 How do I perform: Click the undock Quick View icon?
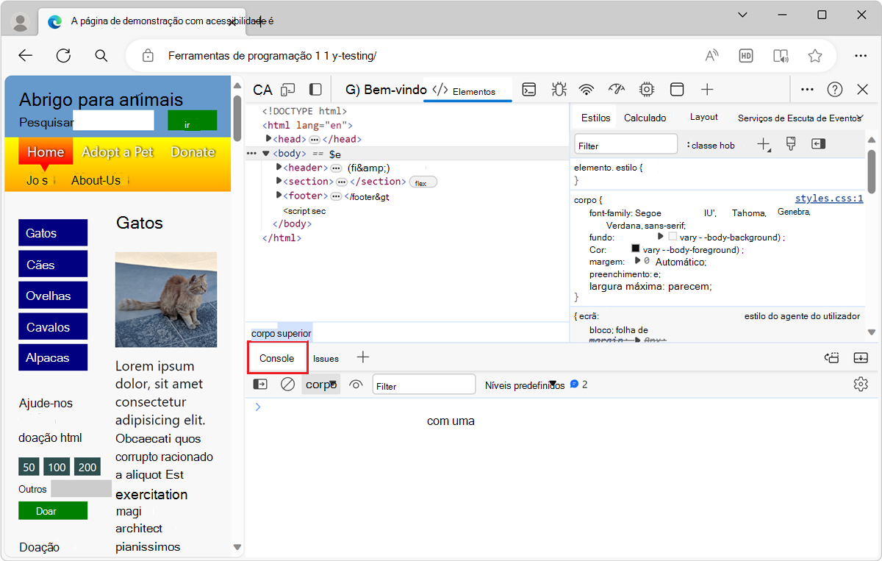pos(832,358)
